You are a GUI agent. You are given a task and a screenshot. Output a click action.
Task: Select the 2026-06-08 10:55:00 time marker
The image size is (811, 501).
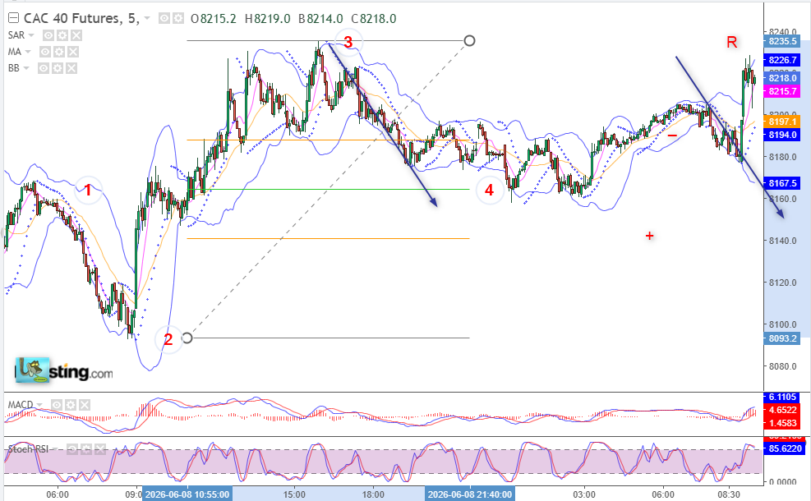tap(187, 494)
